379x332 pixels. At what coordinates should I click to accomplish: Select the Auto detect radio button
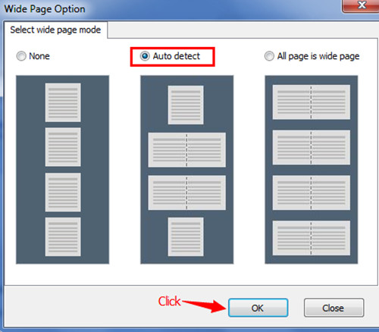tap(145, 56)
